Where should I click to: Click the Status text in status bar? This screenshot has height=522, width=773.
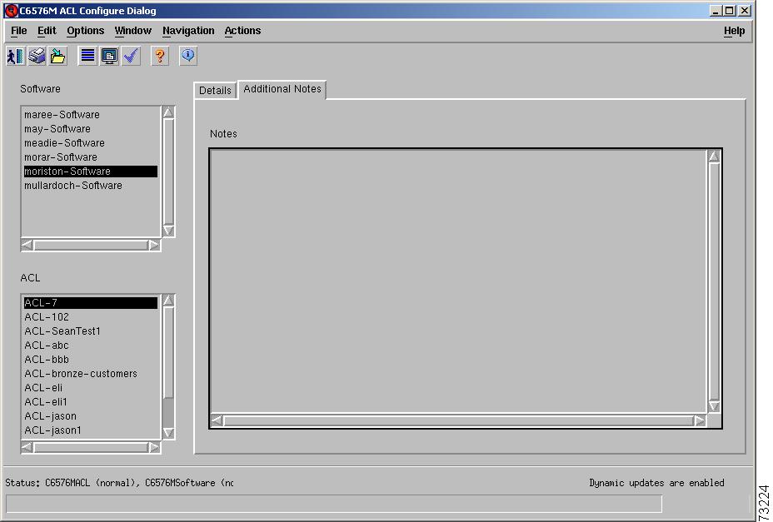119,483
